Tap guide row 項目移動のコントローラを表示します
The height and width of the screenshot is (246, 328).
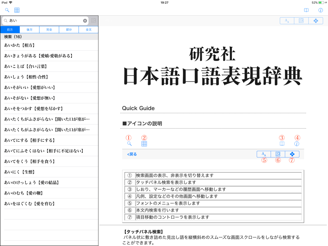213,217
